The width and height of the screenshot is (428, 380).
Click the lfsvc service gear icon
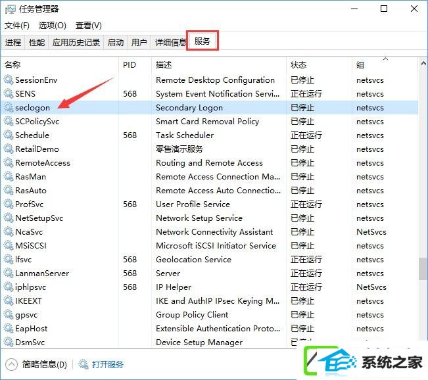[9, 259]
